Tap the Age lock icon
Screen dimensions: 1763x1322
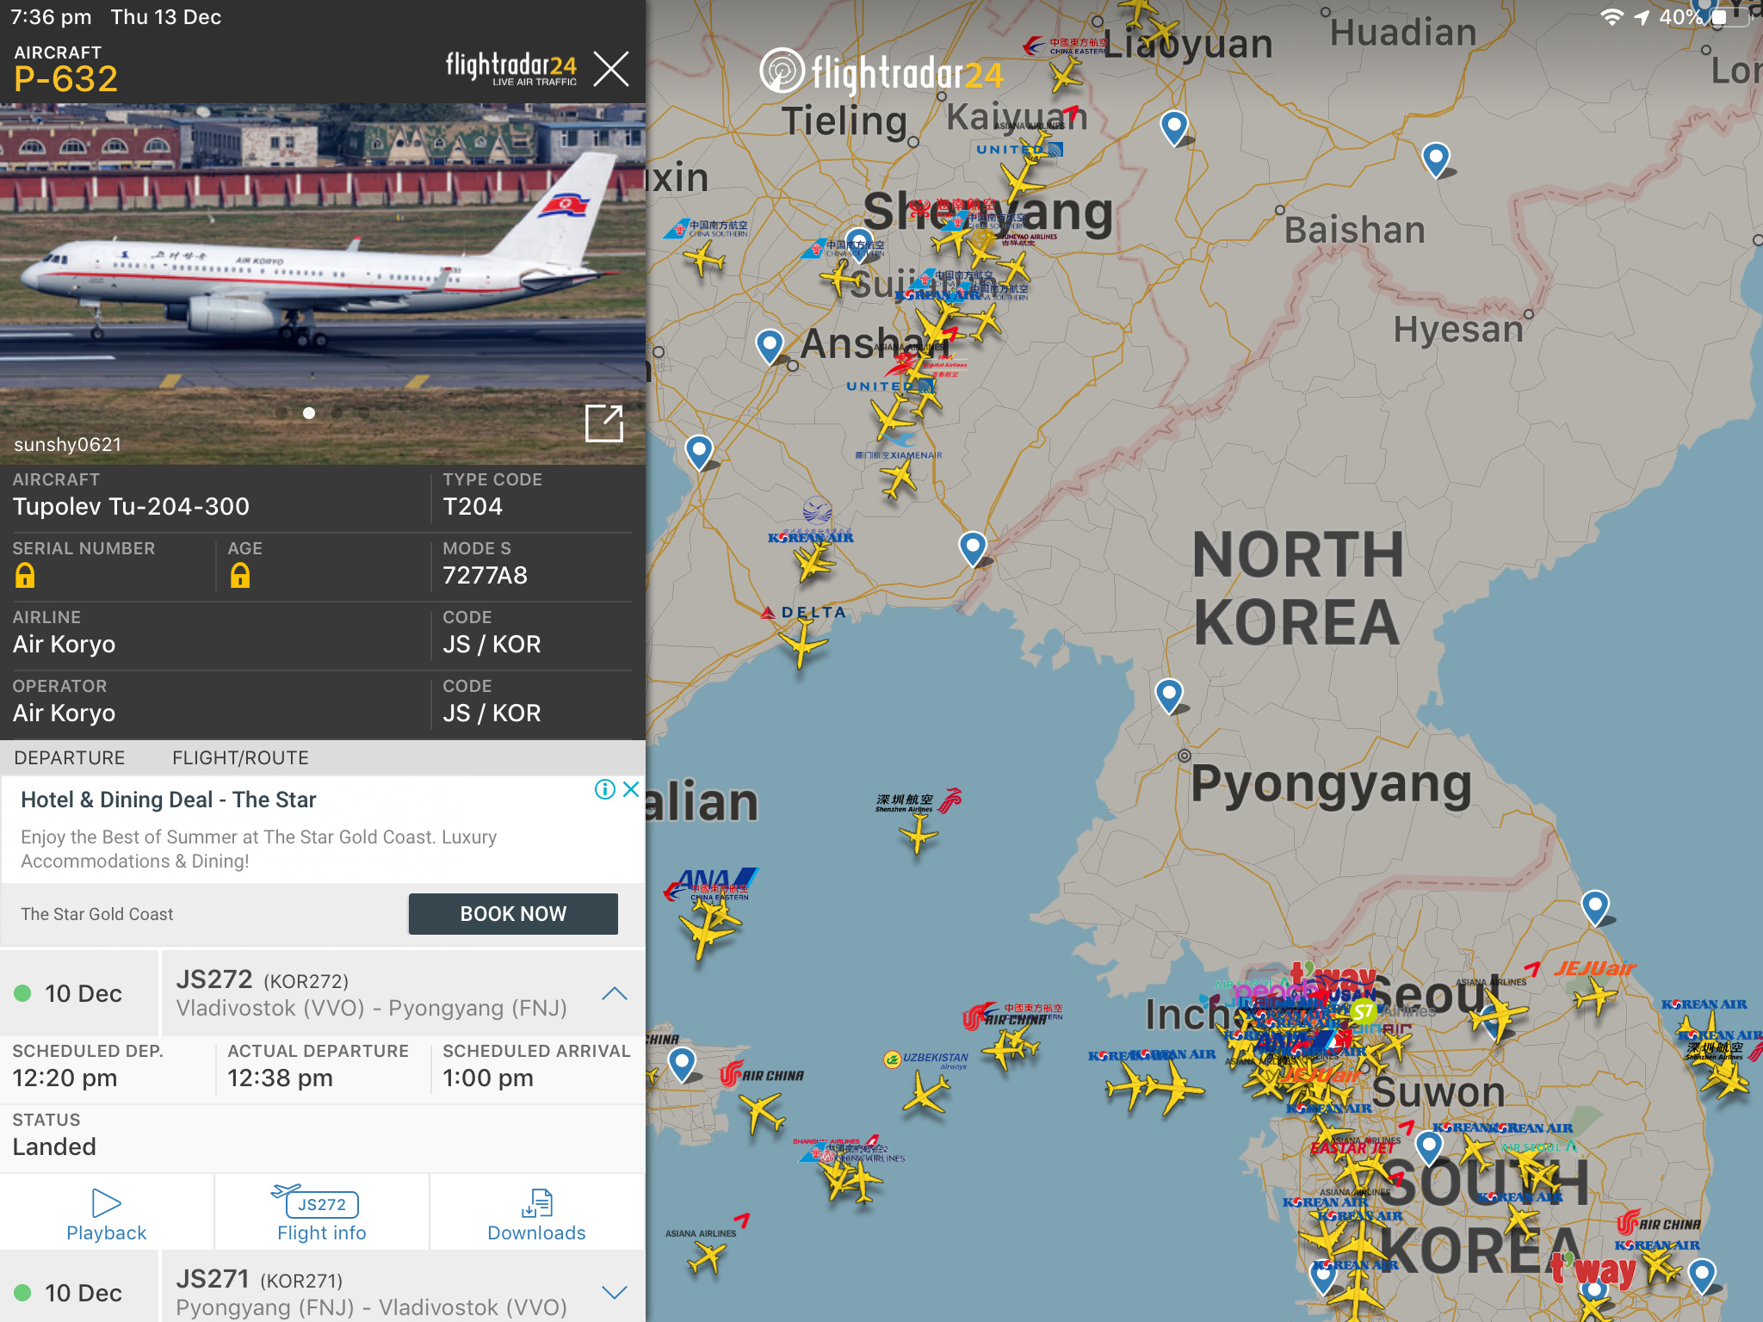click(x=240, y=575)
